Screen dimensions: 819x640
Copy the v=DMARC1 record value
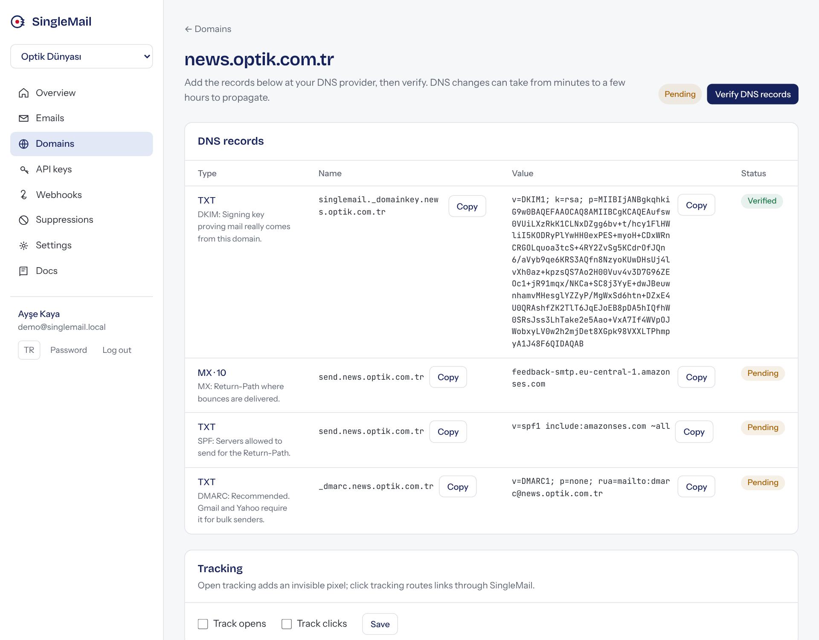pos(696,486)
